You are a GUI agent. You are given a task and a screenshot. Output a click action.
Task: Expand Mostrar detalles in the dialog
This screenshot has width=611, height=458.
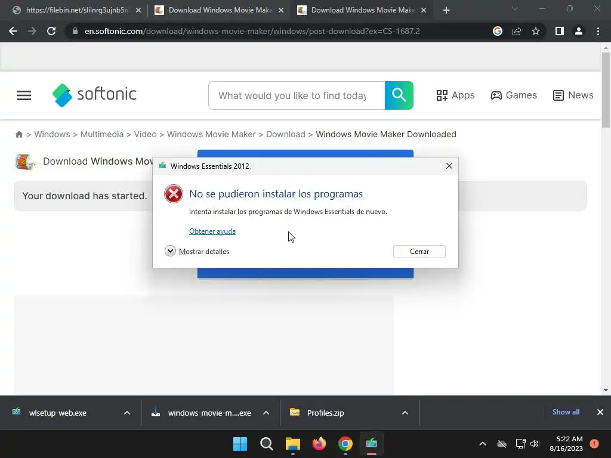point(197,251)
